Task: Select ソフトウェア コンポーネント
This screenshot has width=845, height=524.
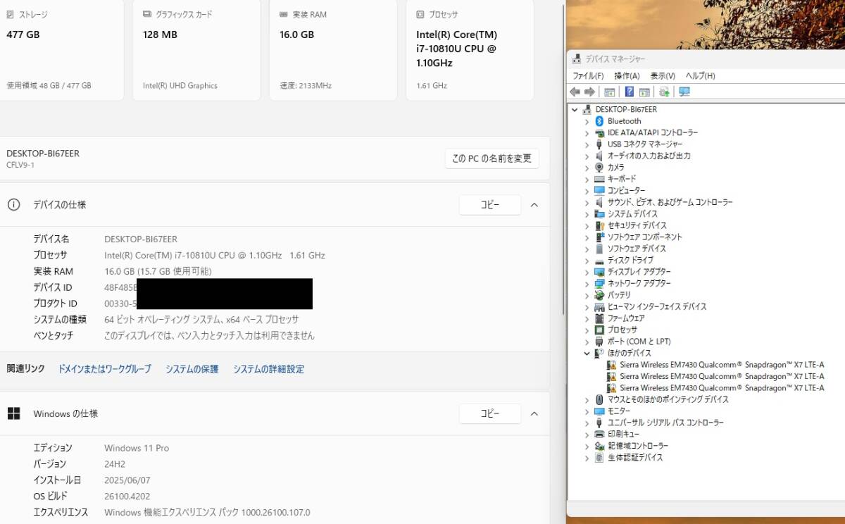Action: (x=644, y=237)
